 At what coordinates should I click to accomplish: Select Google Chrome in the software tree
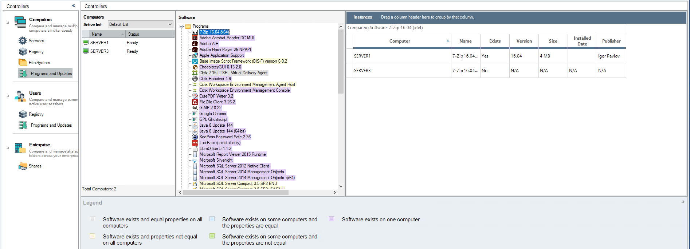(213, 114)
